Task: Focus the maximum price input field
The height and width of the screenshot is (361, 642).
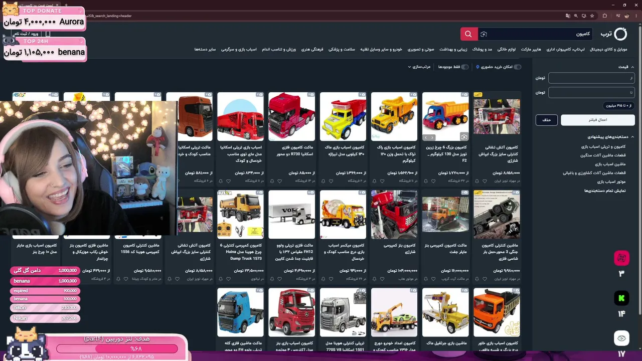Action: pyautogui.click(x=591, y=92)
